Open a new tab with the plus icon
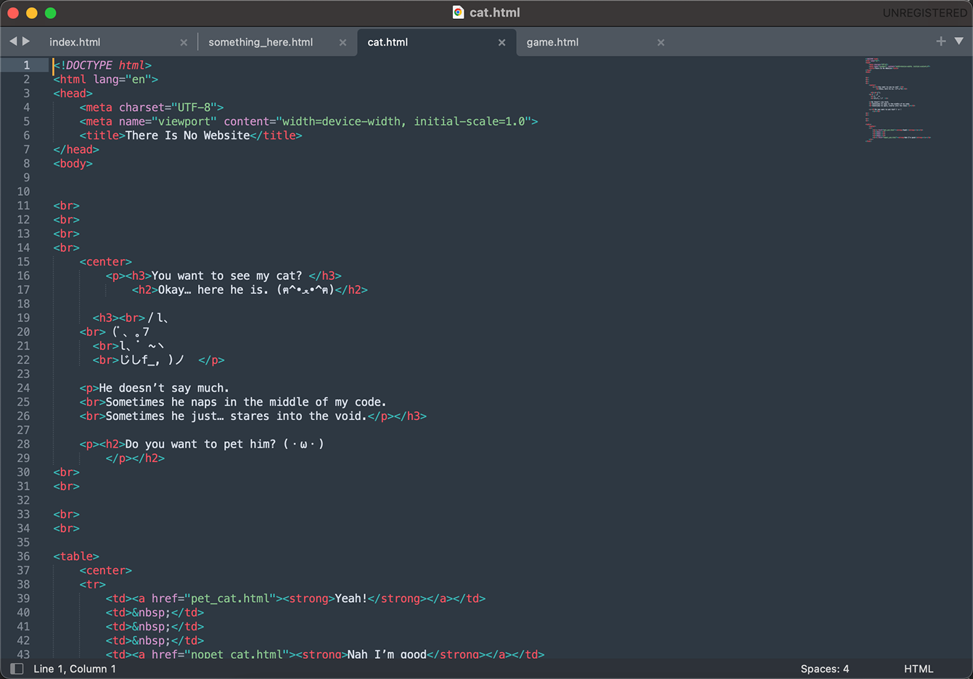Image resolution: width=973 pixels, height=679 pixels. point(941,41)
